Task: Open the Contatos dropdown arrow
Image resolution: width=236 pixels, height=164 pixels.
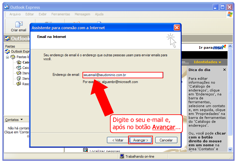Action: point(21,120)
